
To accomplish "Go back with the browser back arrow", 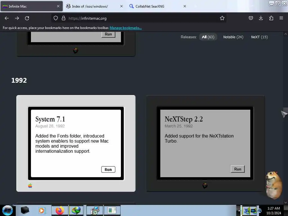I will tap(7, 18).
